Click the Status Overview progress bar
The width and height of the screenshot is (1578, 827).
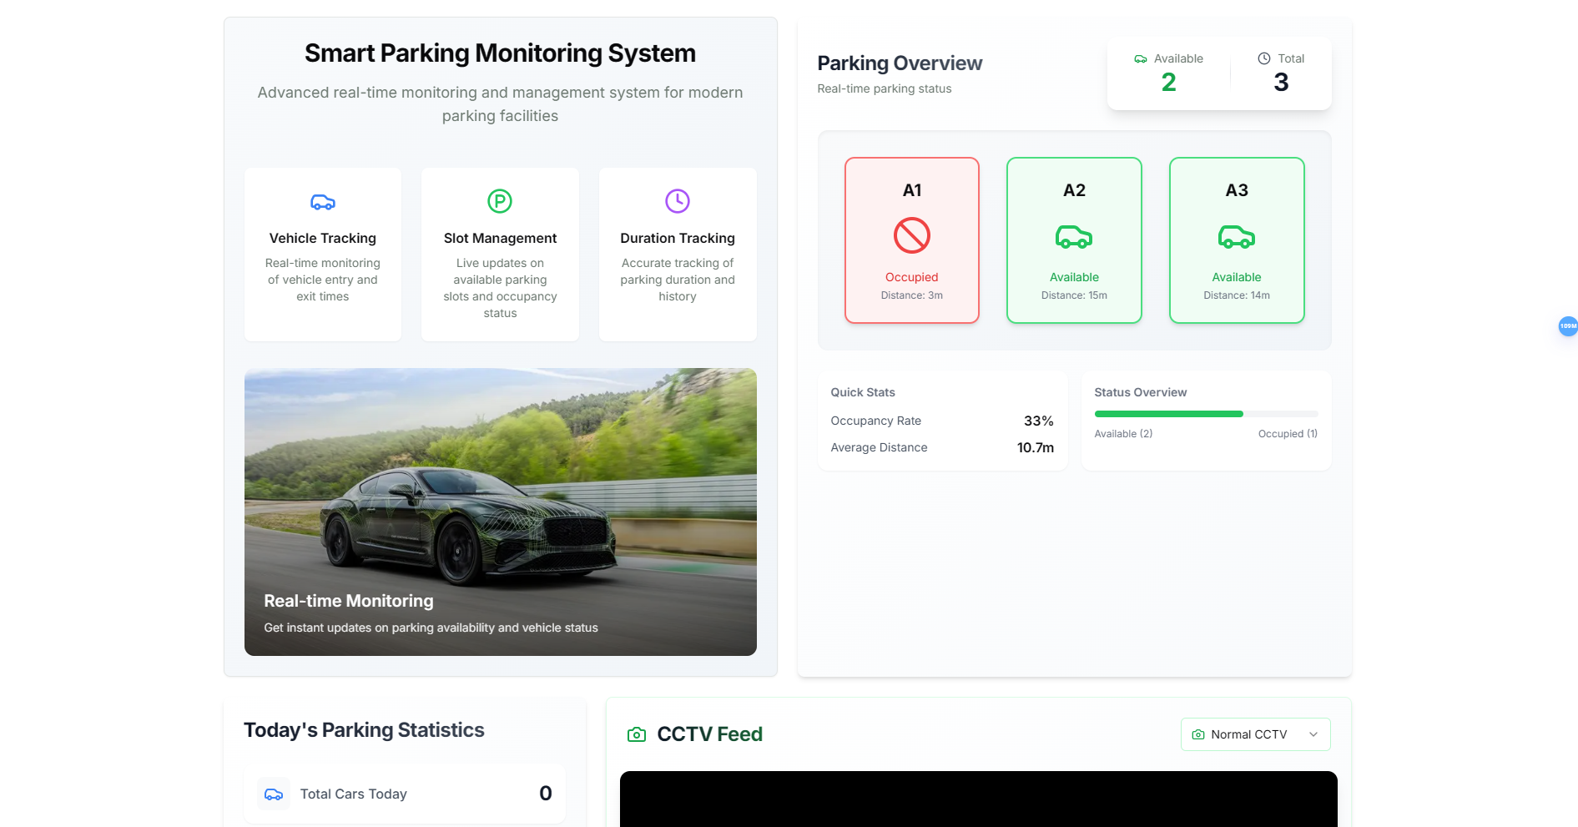point(1206,414)
